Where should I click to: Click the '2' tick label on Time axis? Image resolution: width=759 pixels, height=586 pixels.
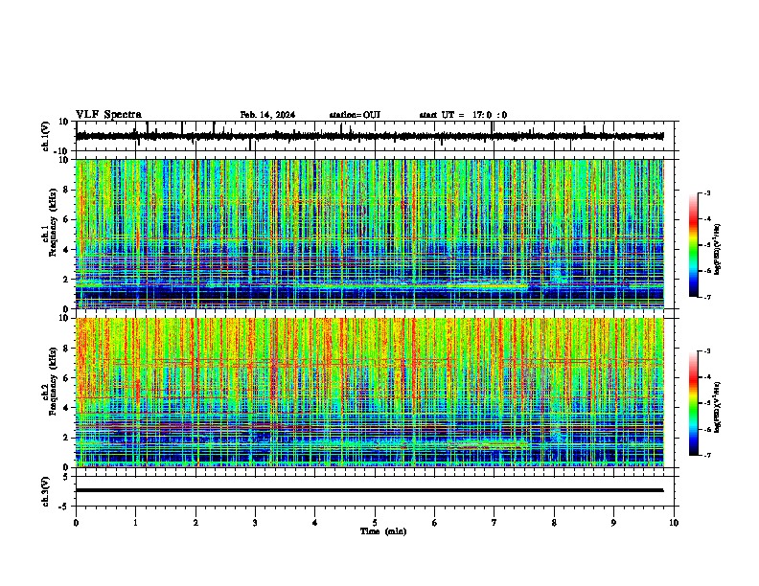click(x=195, y=523)
